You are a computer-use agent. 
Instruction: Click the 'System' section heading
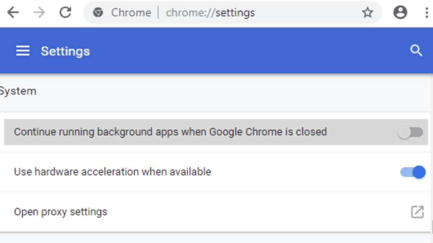click(18, 91)
